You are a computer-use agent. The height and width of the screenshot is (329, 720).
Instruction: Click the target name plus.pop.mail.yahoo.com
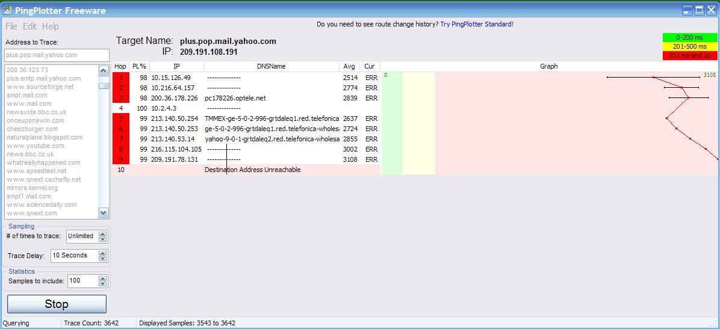[228, 42]
